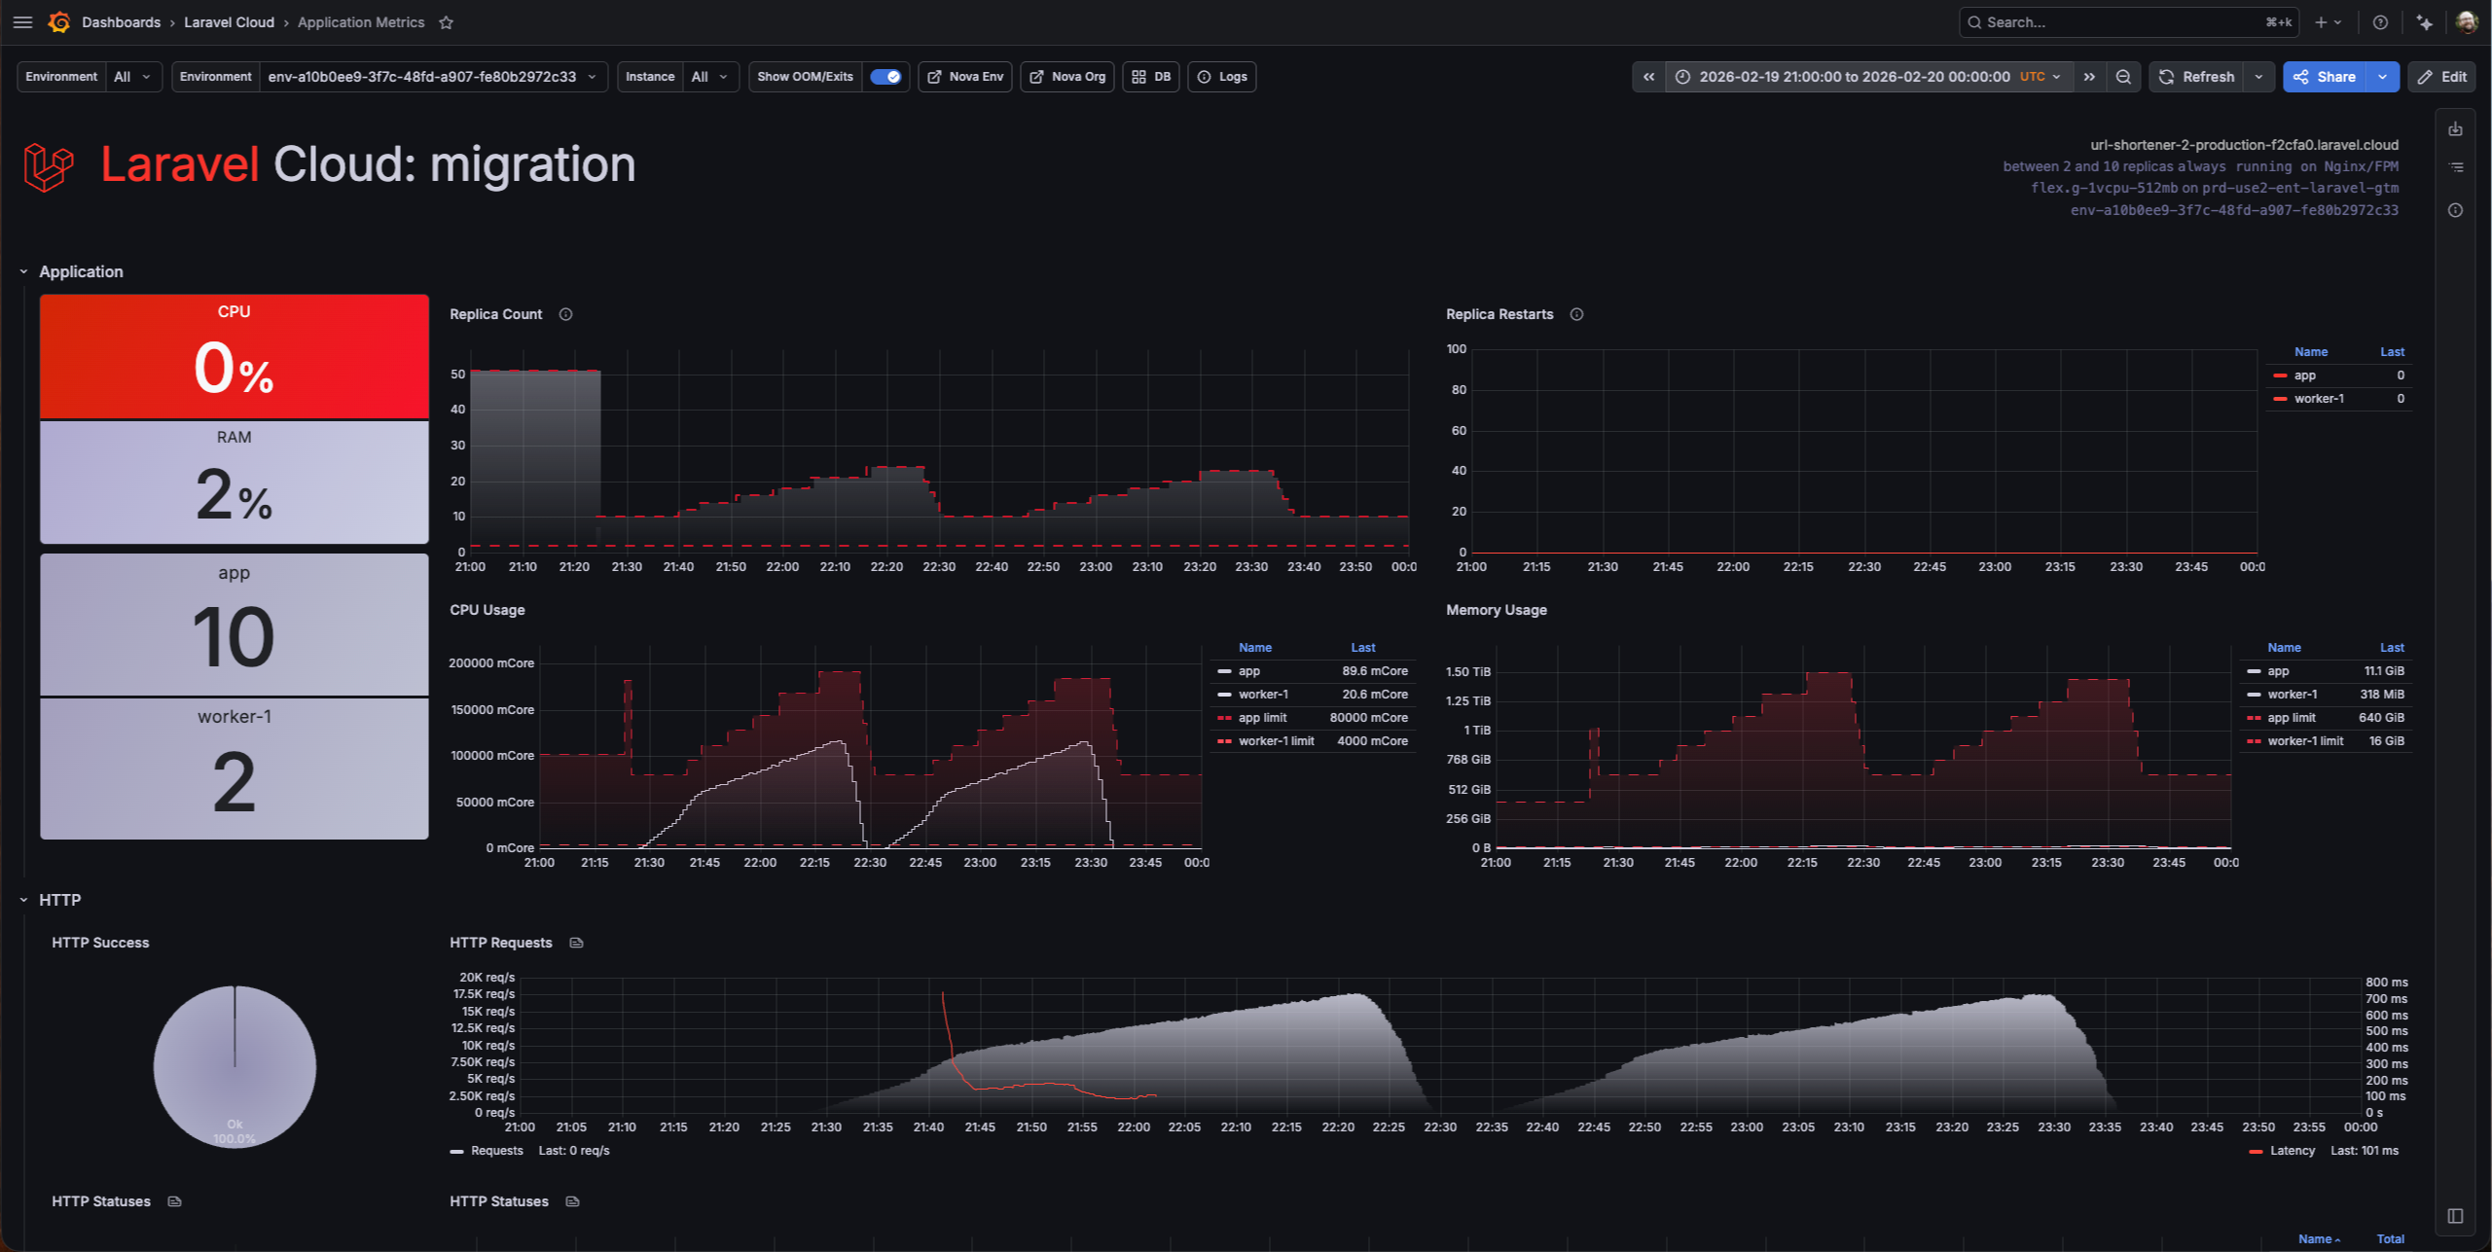Click the Share button
This screenshot has width=2492, height=1252.
point(2325,77)
